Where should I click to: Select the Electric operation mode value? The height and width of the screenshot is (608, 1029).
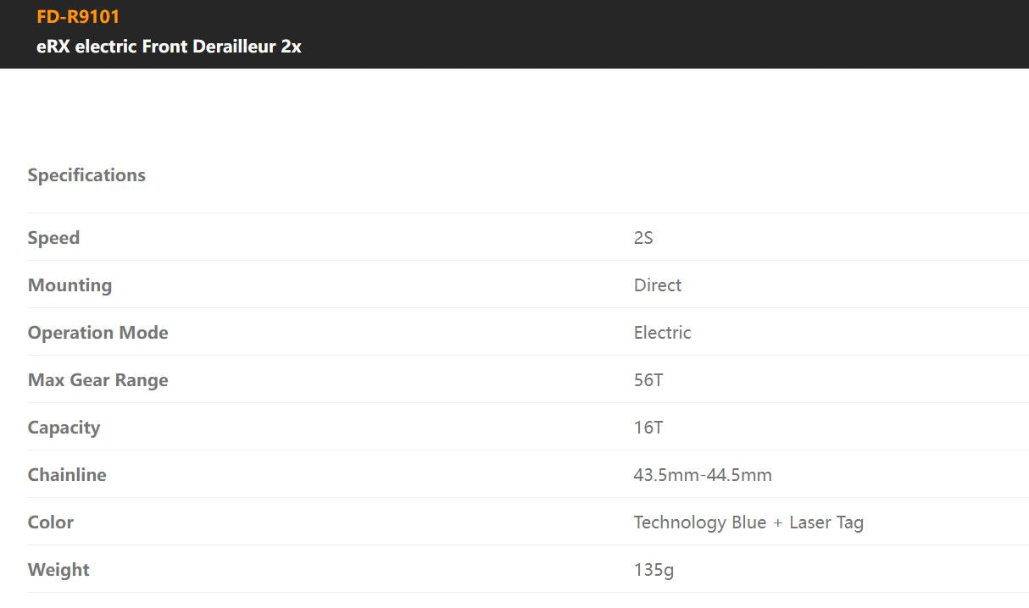click(662, 333)
